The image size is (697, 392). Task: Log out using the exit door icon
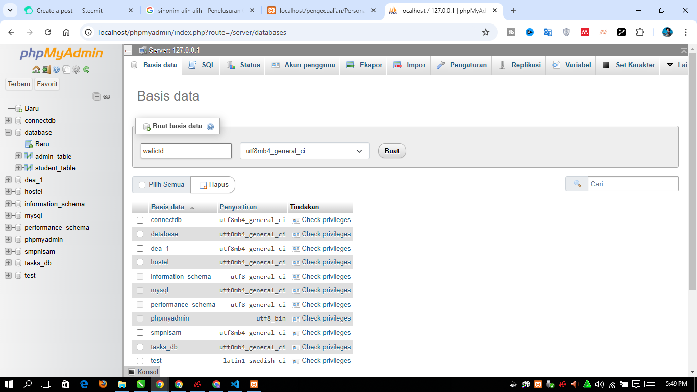pos(46,70)
